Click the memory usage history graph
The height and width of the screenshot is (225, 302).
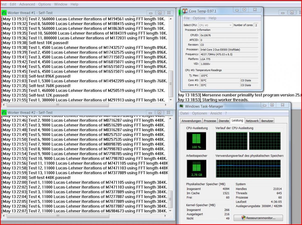click(x=248, y=169)
